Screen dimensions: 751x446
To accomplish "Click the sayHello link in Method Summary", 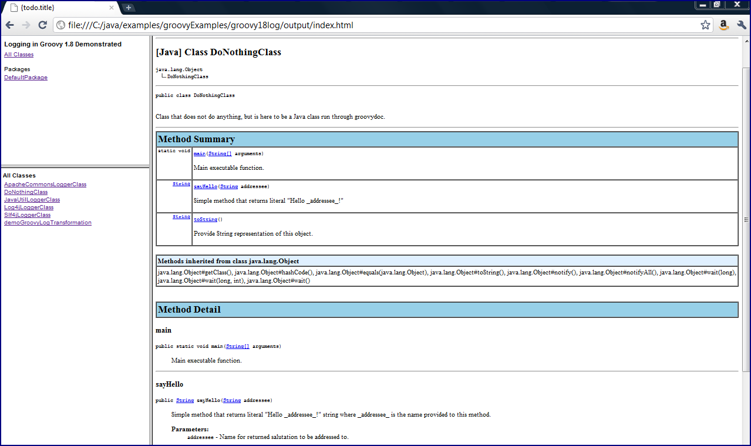I will tap(205, 186).
